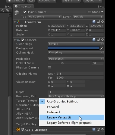Click the Background color swatch
Viewport: 115px width, 135px height.
(x=74, y=48)
